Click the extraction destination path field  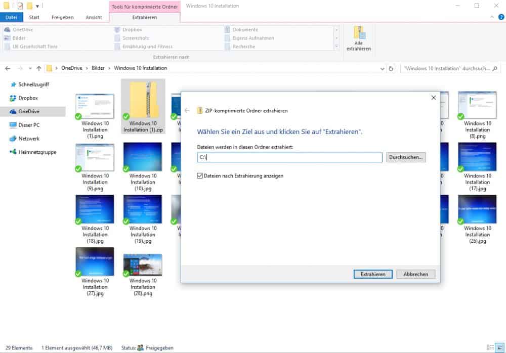[x=289, y=157]
